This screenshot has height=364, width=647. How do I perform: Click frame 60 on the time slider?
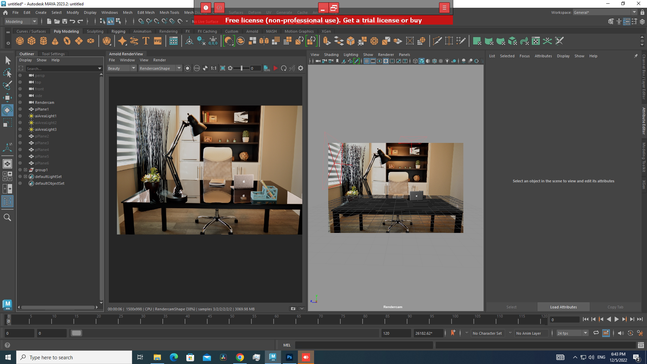pyautogui.click(x=276, y=319)
